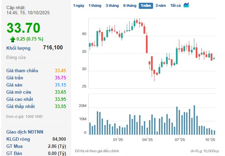This screenshot has height=156, width=225.
Task: Click the Khối lượng value 716,100
Action: coord(53,48)
